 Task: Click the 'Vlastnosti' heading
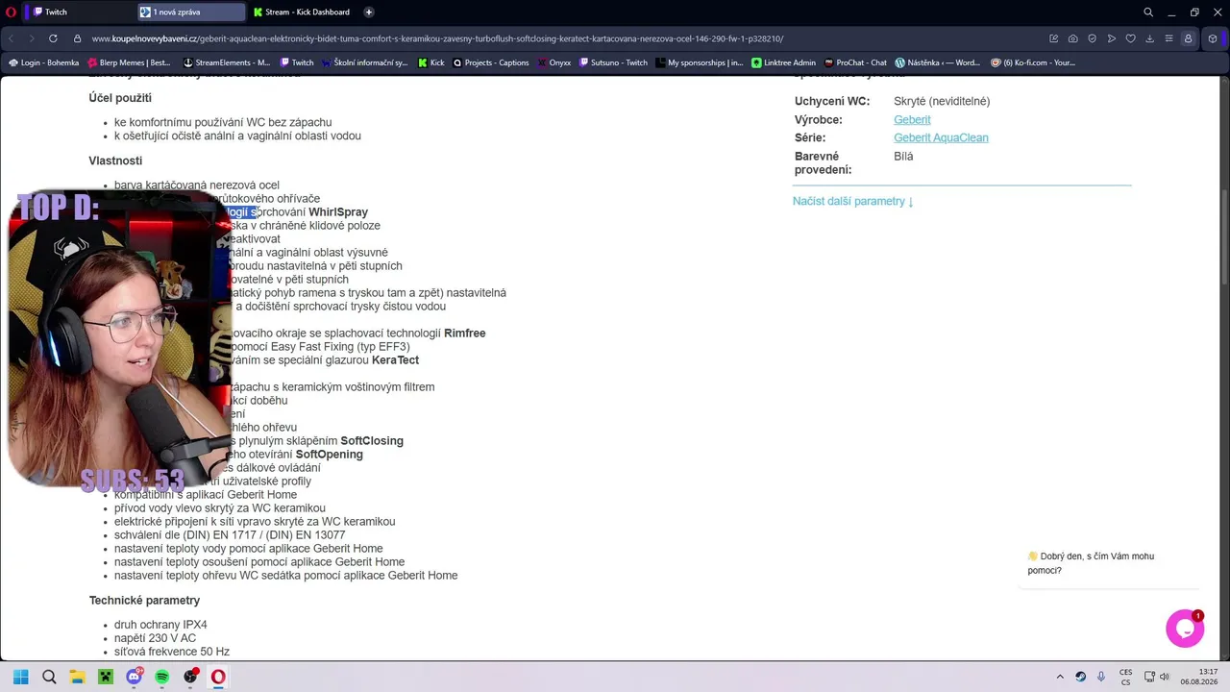[x=115, y=161]
